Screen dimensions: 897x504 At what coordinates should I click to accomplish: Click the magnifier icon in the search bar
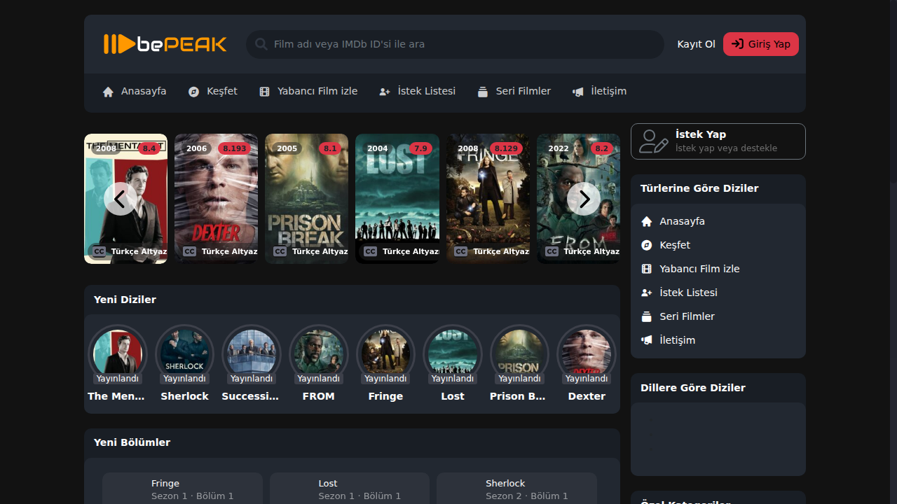click(x=261, y=44)
